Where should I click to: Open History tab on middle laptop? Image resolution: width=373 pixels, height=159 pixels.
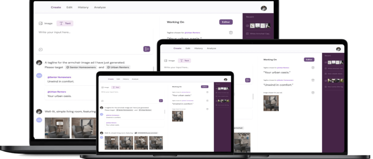[198, 48]
